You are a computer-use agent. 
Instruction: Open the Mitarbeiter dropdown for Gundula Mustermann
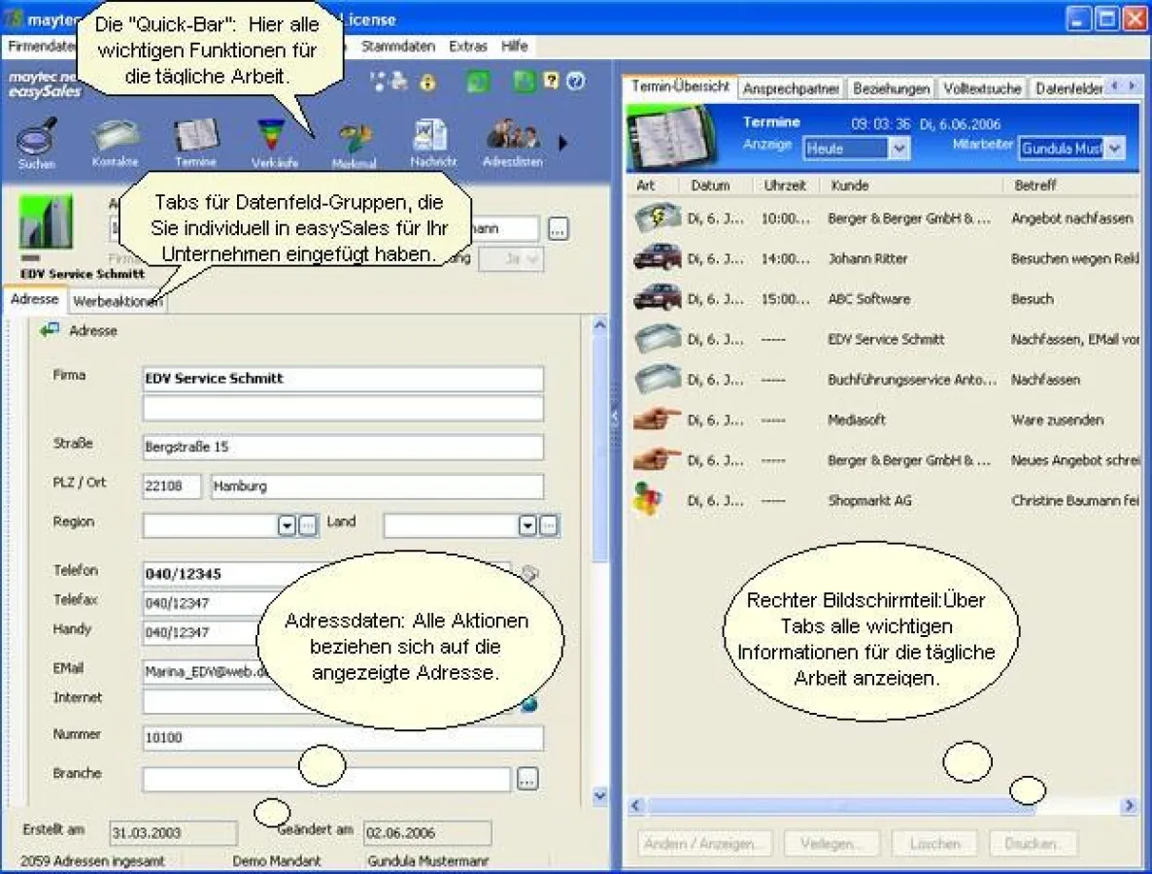1070,148
